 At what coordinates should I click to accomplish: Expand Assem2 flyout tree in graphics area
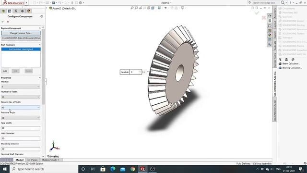coord(47,8)
